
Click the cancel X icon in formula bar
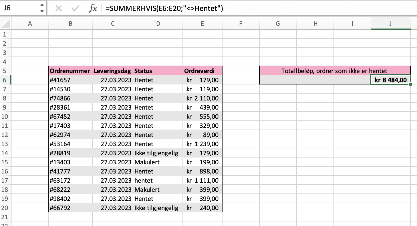click(58, 9)
